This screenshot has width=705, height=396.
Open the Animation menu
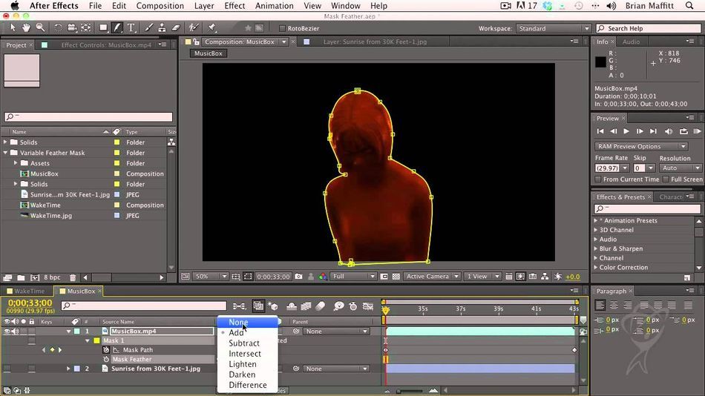(274, 6)
